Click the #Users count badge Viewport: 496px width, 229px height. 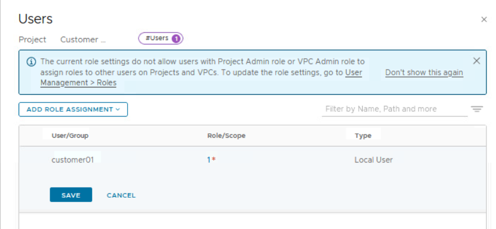160,38
